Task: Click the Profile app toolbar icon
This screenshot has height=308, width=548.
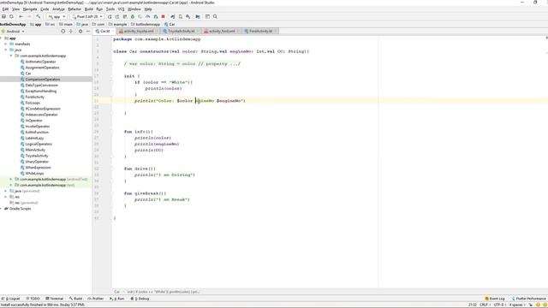Action: 148,16
